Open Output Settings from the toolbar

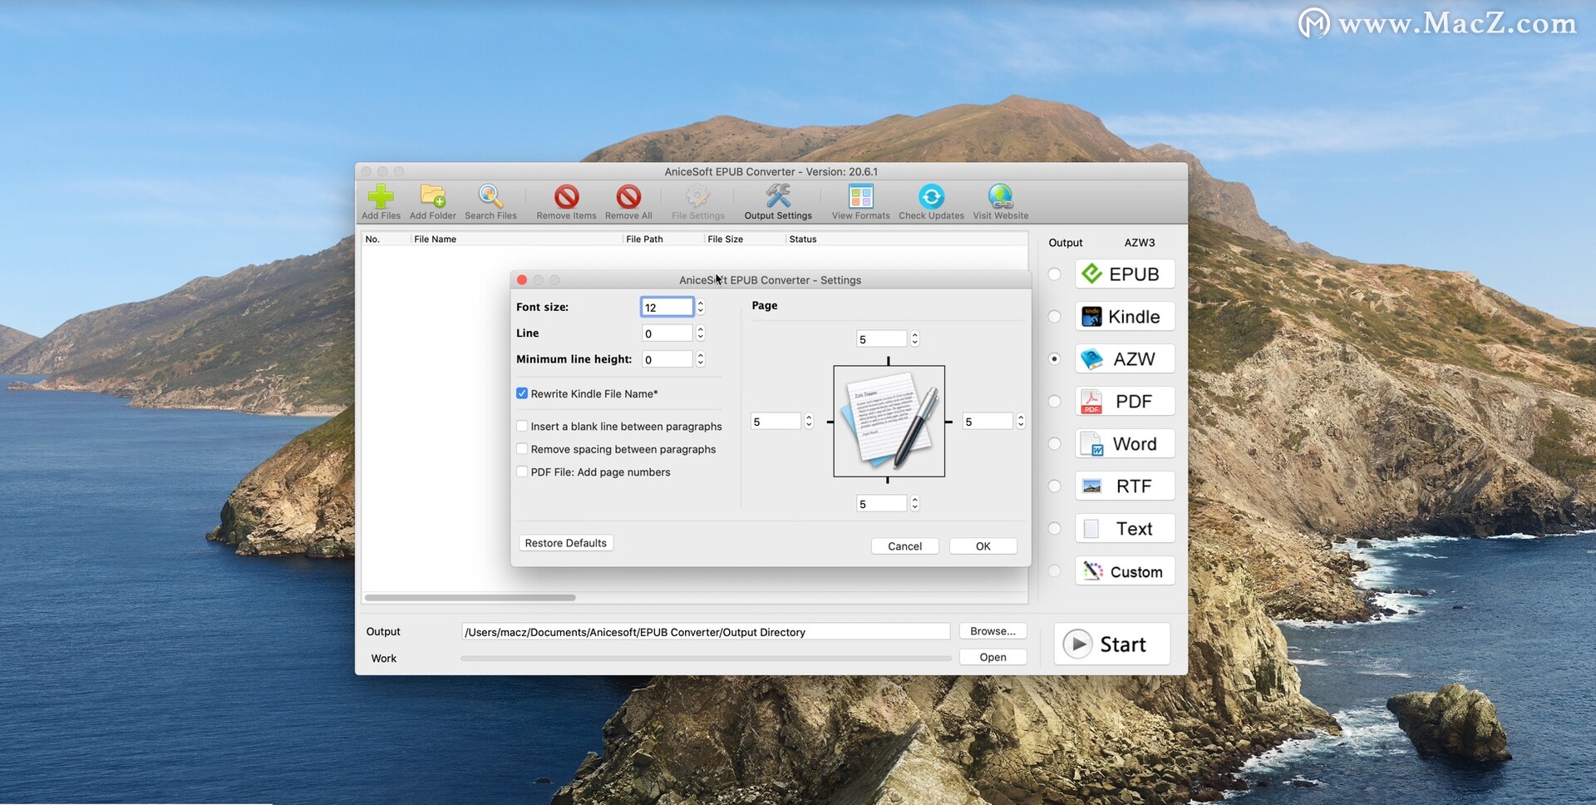[x=778, y=202]
